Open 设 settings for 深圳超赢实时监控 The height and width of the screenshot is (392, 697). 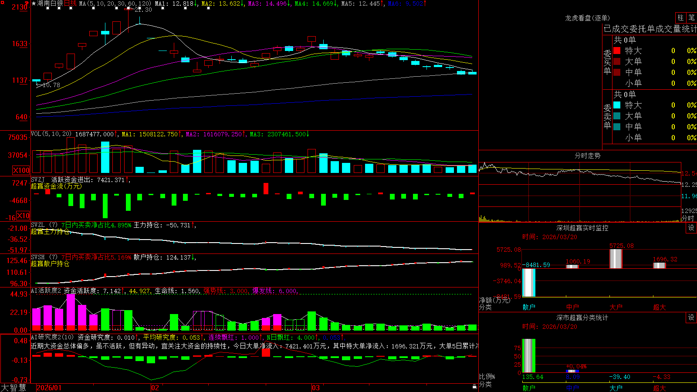point(691,228)
